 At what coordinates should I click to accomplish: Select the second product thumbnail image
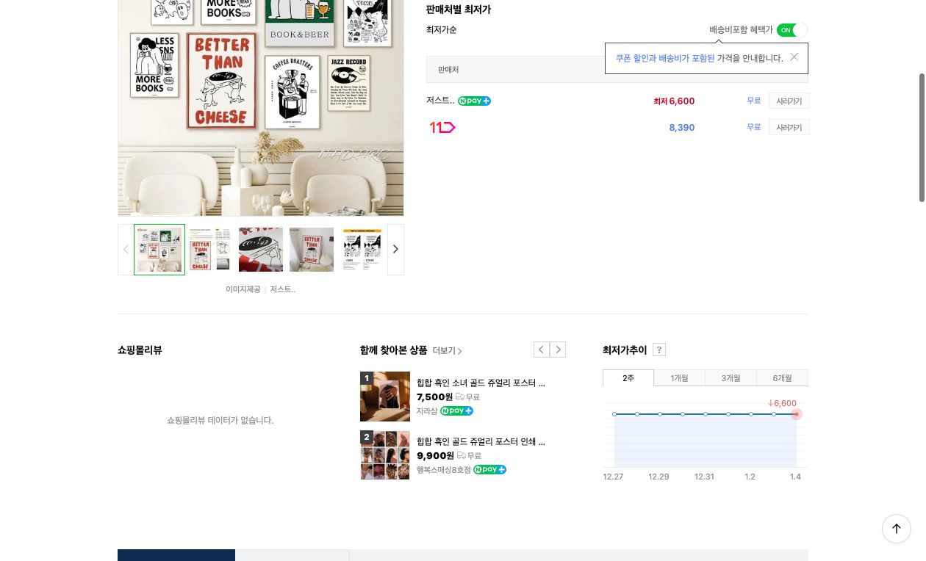click(209, 250)
